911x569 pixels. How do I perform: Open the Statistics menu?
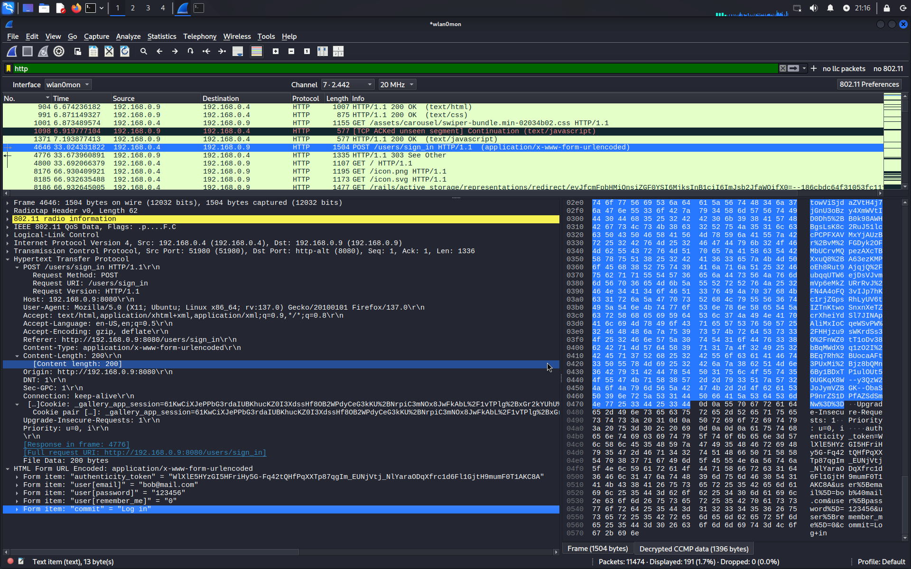click(161, 37)
